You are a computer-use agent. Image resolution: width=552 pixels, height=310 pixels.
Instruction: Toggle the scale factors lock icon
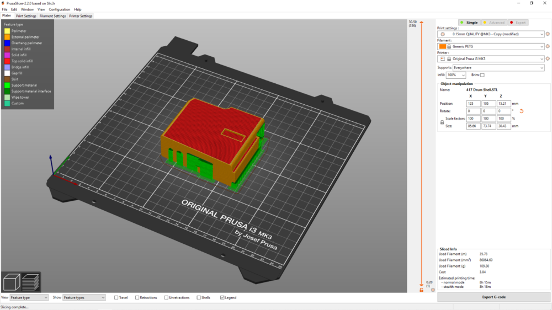(x=442, y=122)
